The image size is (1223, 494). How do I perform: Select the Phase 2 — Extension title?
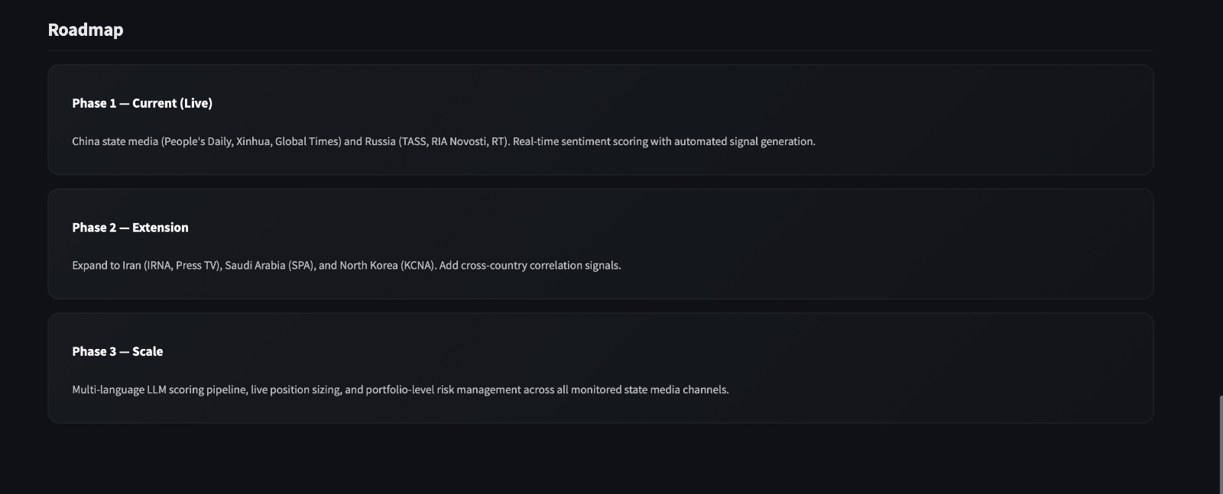[130, 228]
